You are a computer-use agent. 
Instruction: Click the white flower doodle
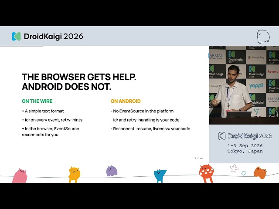pyautogui.click(x=234, y=168)
